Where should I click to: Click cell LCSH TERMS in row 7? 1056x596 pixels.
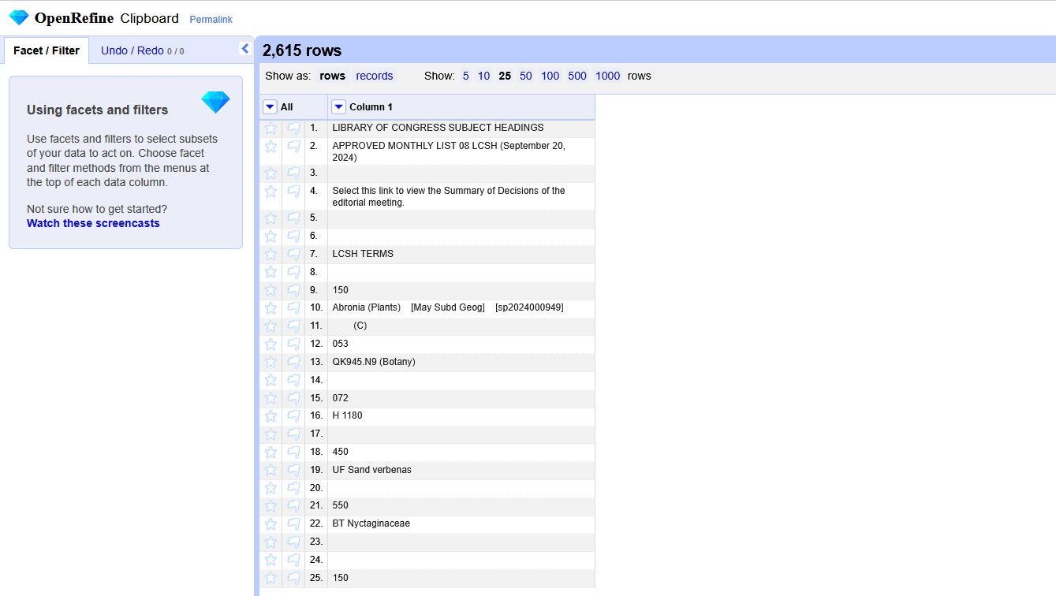click(x=461, y=254)
